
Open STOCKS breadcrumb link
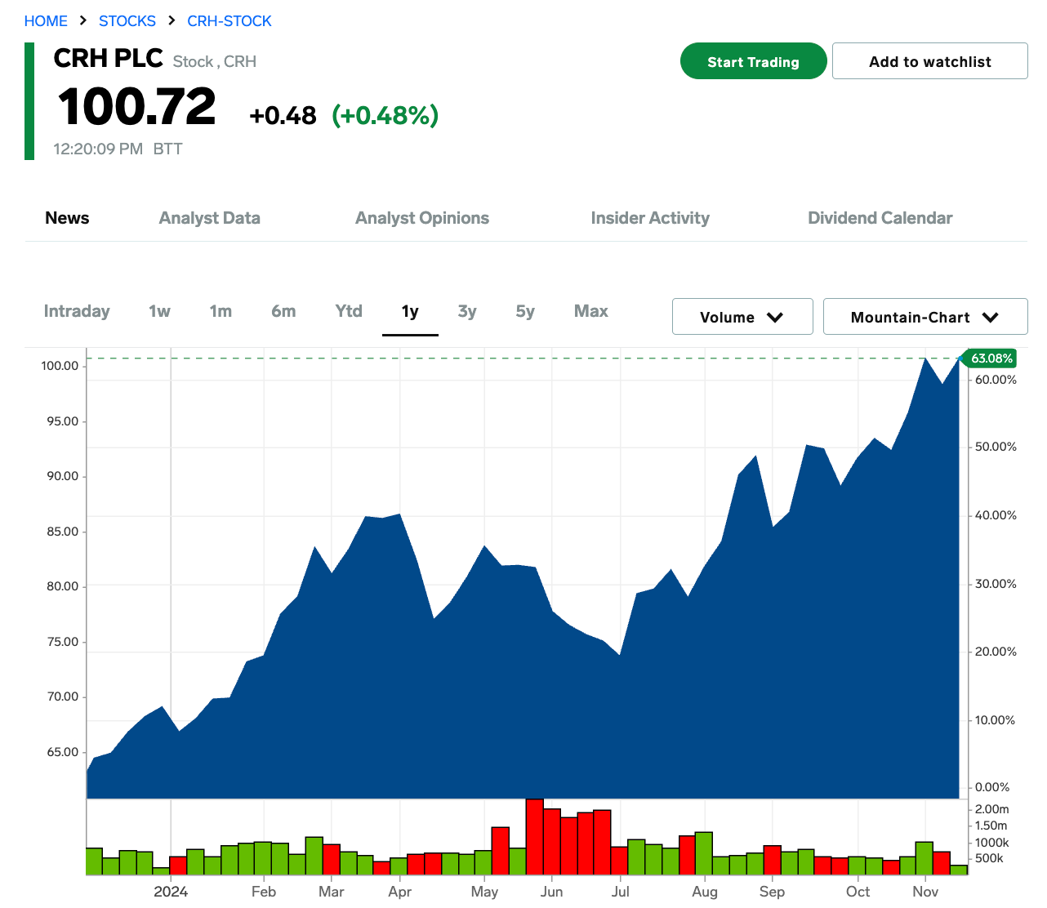pyautogui.click(x=127, y=21)
